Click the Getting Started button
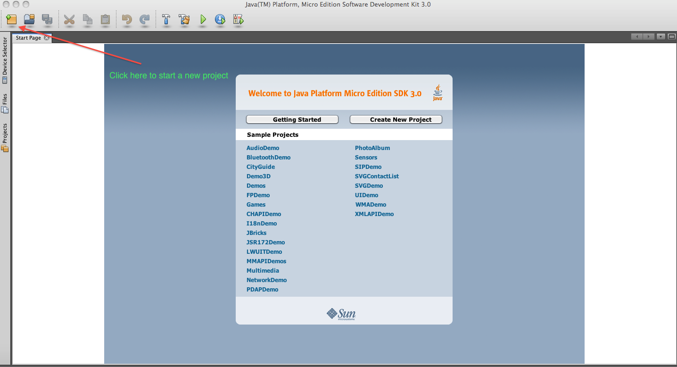 [x=292, y=119]
